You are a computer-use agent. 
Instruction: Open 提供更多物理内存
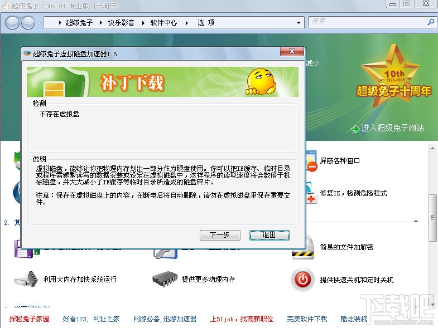208,279
